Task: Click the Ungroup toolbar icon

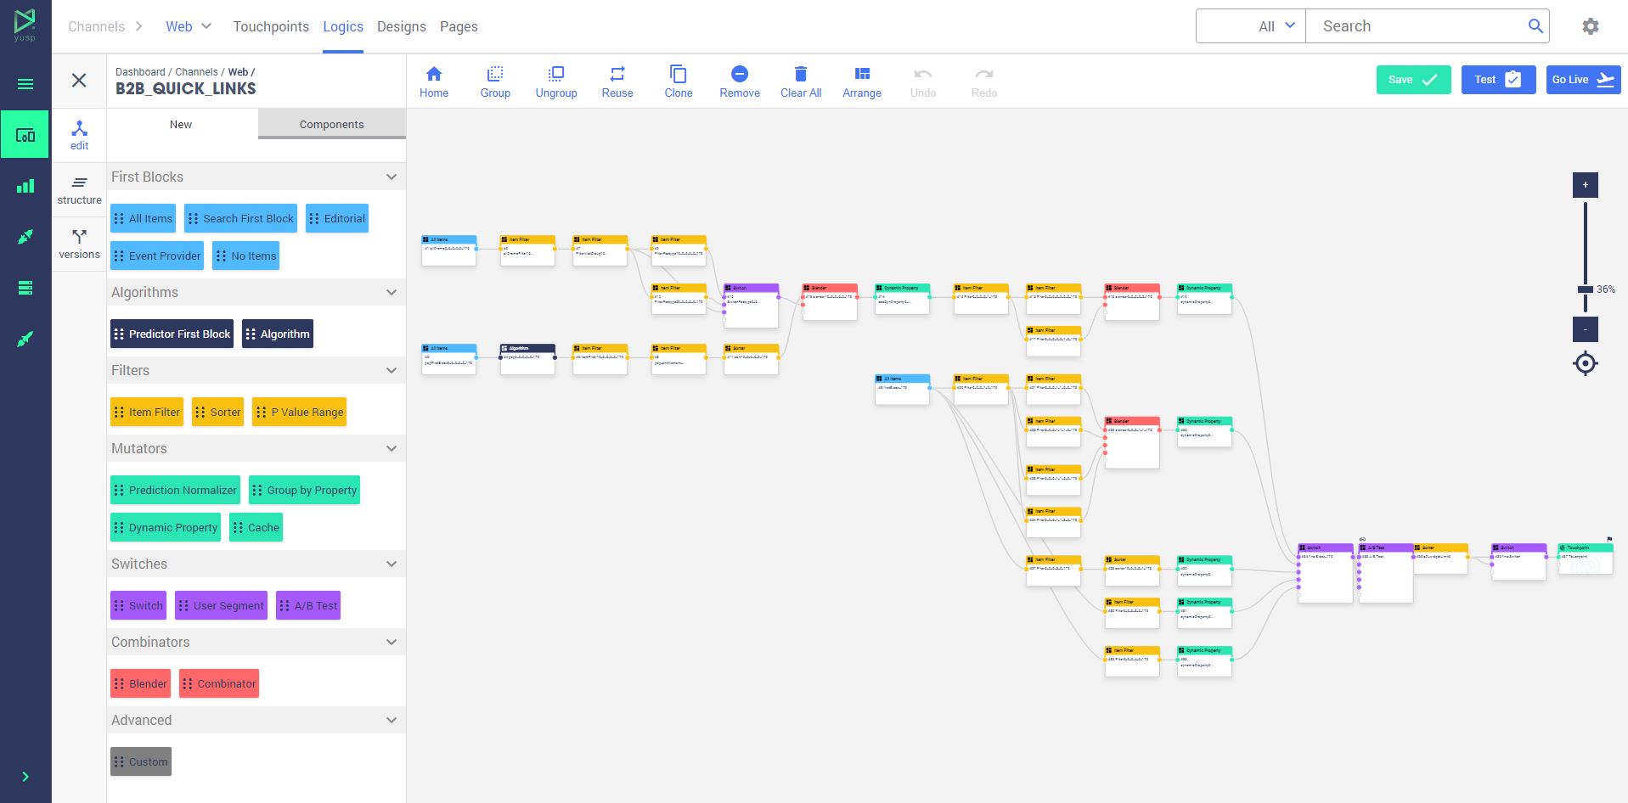Action: (x=556, y=74)
